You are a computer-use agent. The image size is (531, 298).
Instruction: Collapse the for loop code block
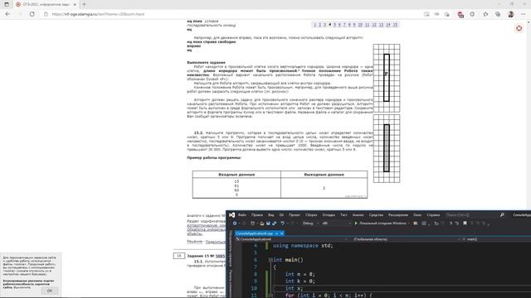point(270,296)
